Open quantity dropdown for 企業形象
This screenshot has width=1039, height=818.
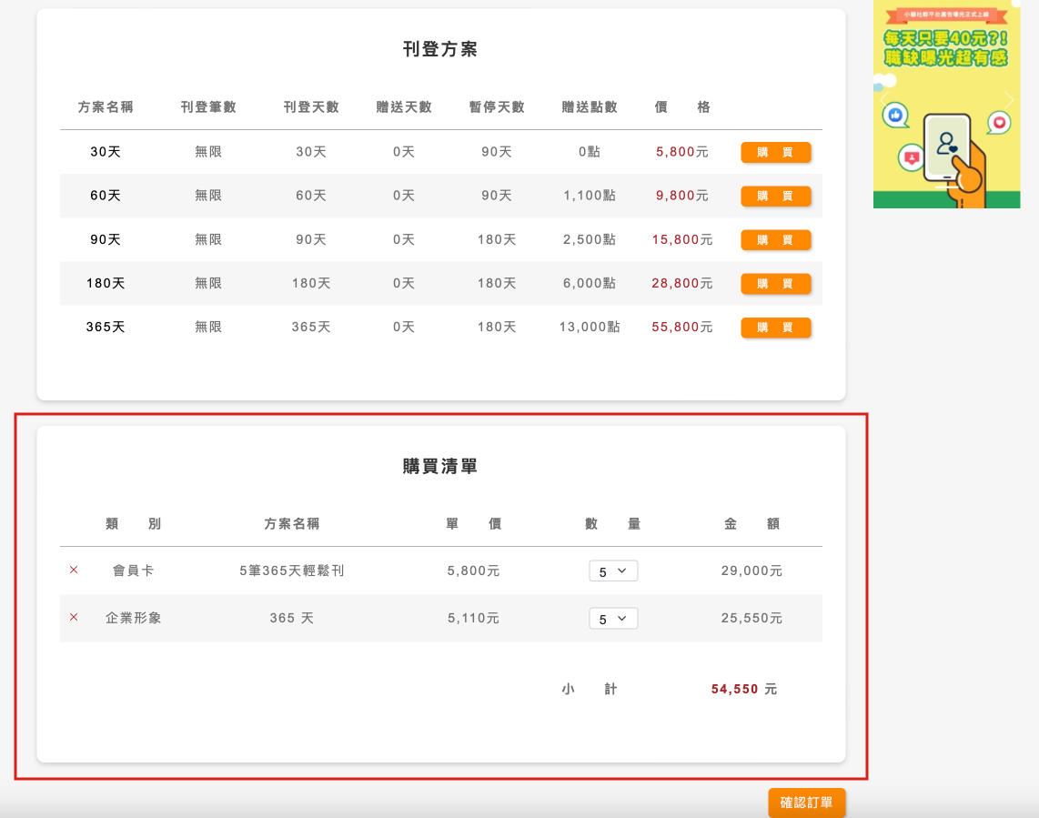coord(613,619)
